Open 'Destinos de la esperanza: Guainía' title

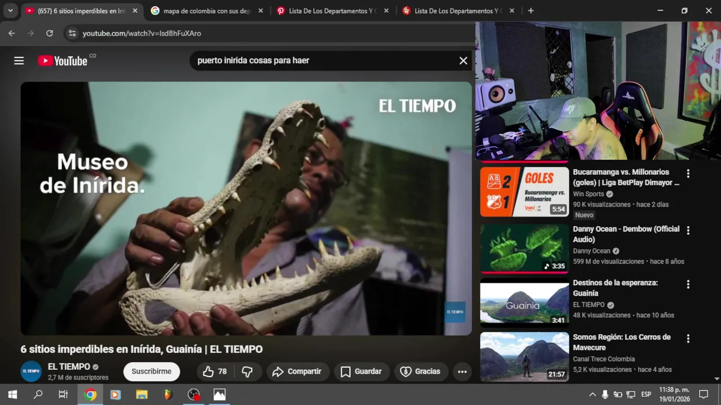[x=615, y=288]
